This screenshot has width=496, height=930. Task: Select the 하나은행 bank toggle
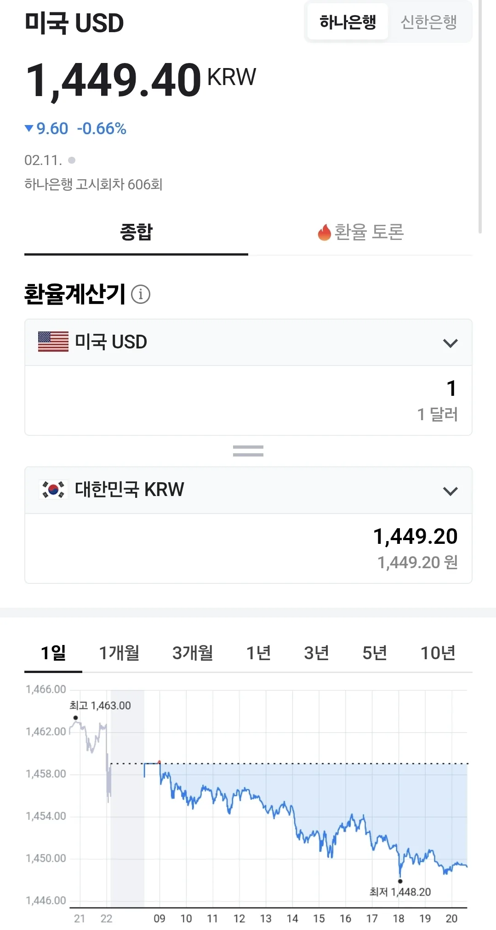click(x=348, y=22)
